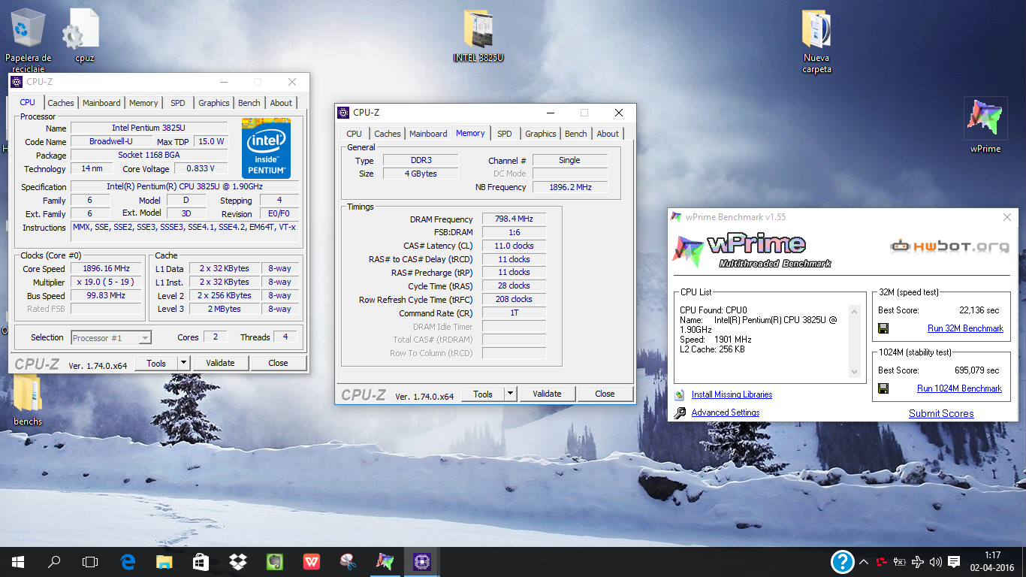
Task: Expand the Tools dropdown arrow in the CPU window
Action: click(183, 363)
